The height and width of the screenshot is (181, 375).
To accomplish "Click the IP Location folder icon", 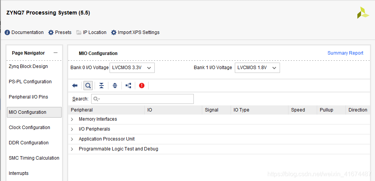I will 79,32.
